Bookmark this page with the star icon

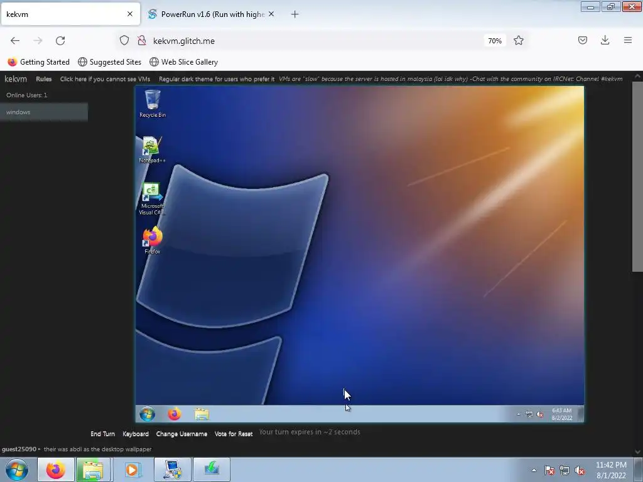click(x=518, y=41)
